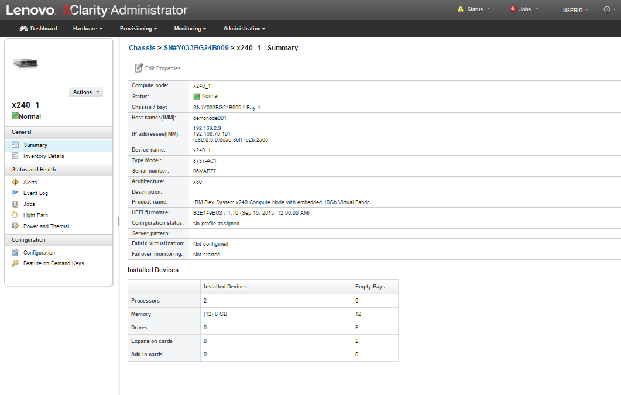Viewport: 621px width, 395px height.
Task: Open the USERID account menu
Action: 575,10
